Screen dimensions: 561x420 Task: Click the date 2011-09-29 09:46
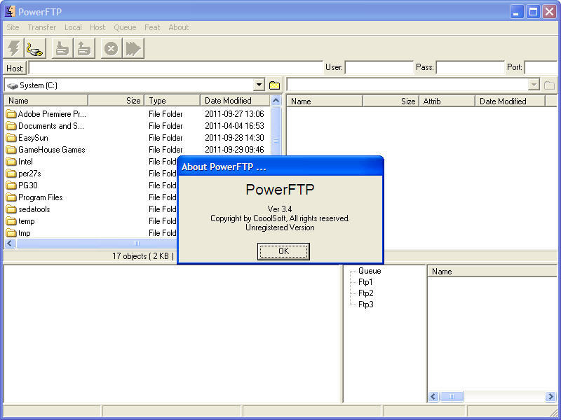coord(234,150)
